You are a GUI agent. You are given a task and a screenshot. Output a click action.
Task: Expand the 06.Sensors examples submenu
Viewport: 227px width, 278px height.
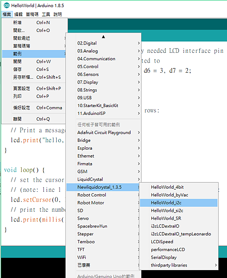tap(104, 74)
